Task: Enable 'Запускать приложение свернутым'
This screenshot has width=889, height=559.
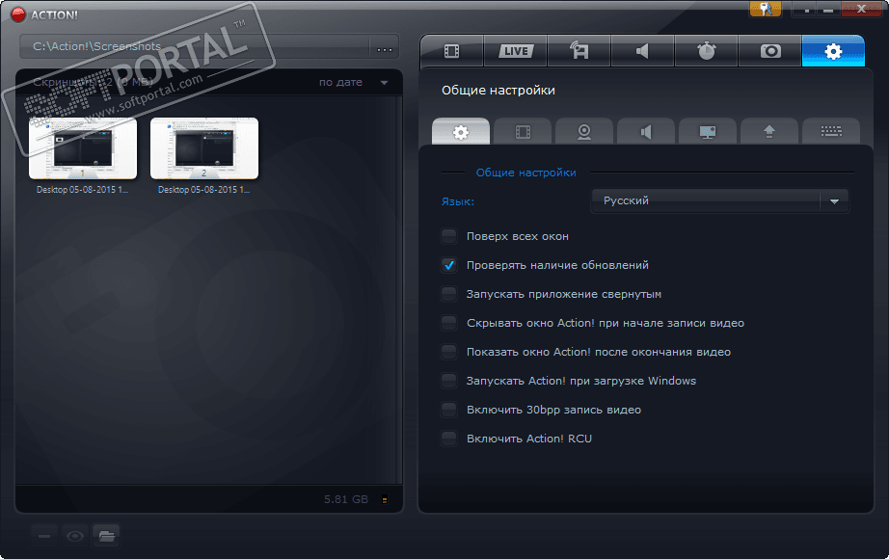Action: pos(448,294)
